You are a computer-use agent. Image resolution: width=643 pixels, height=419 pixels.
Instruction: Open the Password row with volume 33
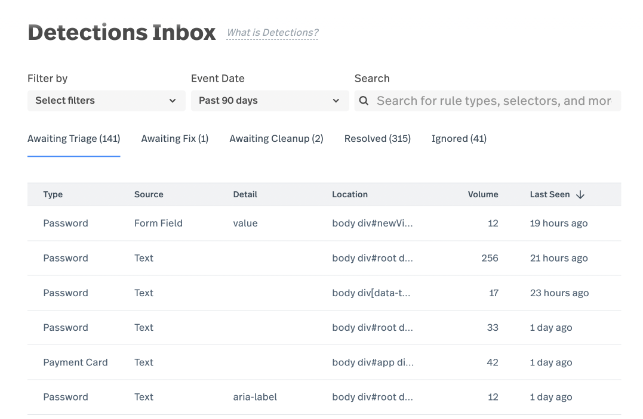click(324, 327)
